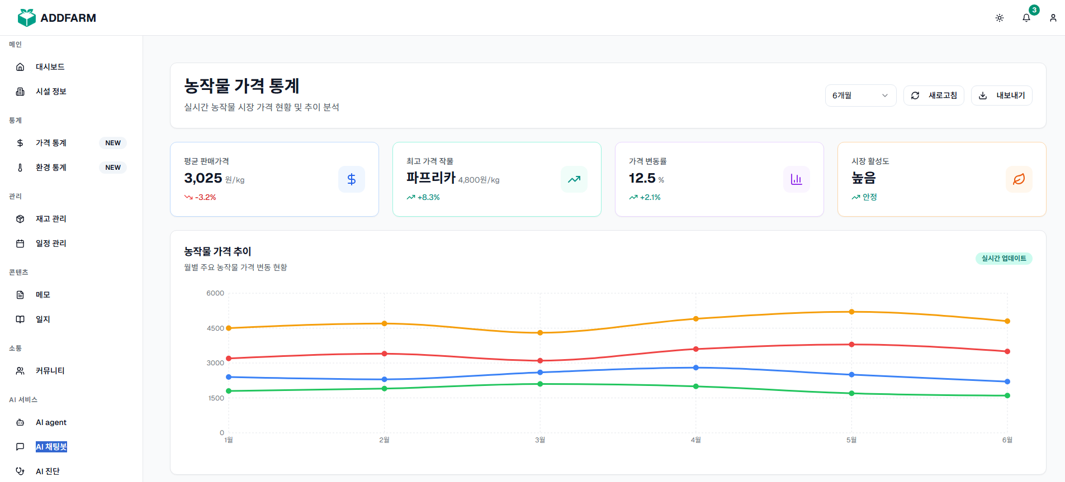
Task: Click the stethoscope icon for AI 진단
Action: click(20, 471)
